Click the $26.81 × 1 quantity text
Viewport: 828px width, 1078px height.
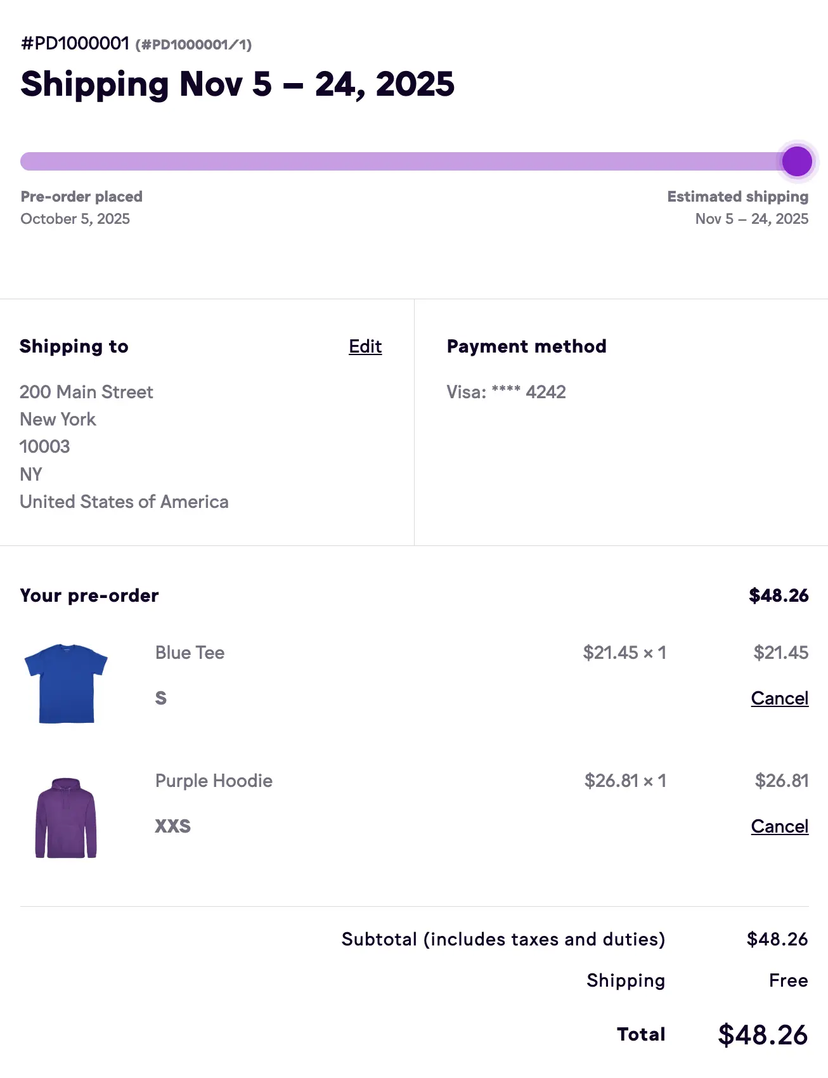point(624,781)
